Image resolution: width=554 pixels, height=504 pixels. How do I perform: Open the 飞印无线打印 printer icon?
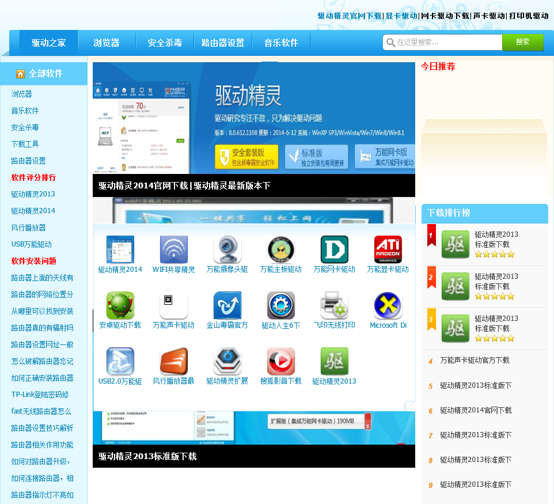pyautogui.click(x=334, y=305)
